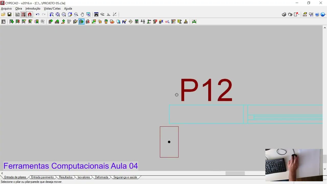Click the redraw view icon with curved arrow

click(70, 15)
